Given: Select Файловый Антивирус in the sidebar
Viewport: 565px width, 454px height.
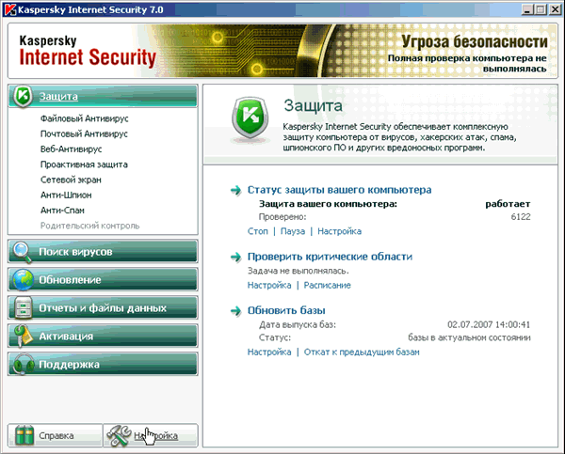Looking at the screenshot, I should tap(84, 119).
